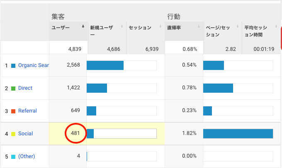Click the yellow Social color swatch
The height and width of the screenshot is (168, 282).
(x=13, y=134)
